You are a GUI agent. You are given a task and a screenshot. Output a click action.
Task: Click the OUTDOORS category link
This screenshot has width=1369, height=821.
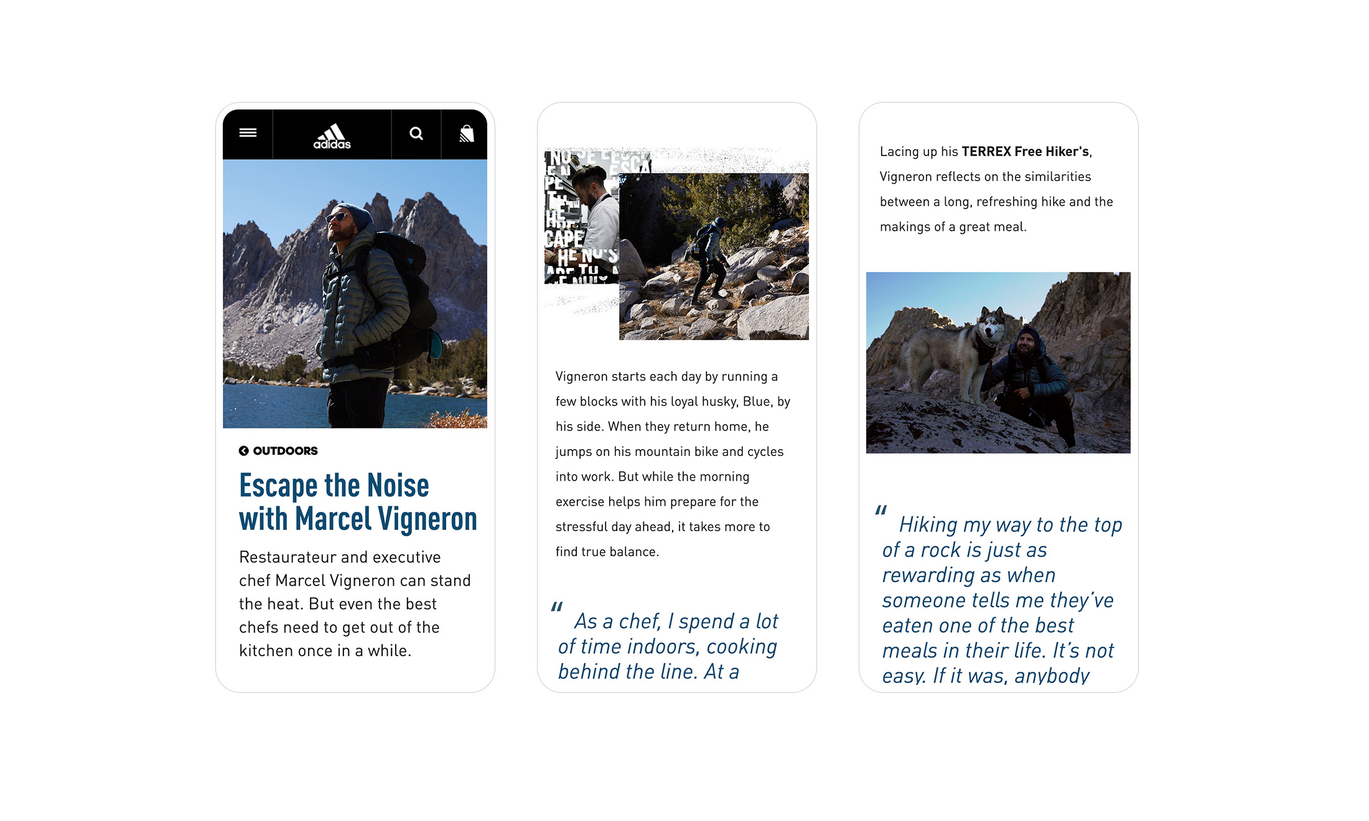click(x=285, y=451)
